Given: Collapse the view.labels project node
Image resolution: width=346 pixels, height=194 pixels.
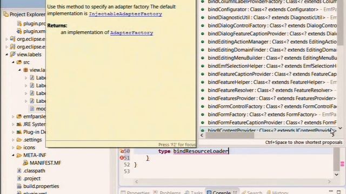Looking at the screenshot, I should (6, 54).
